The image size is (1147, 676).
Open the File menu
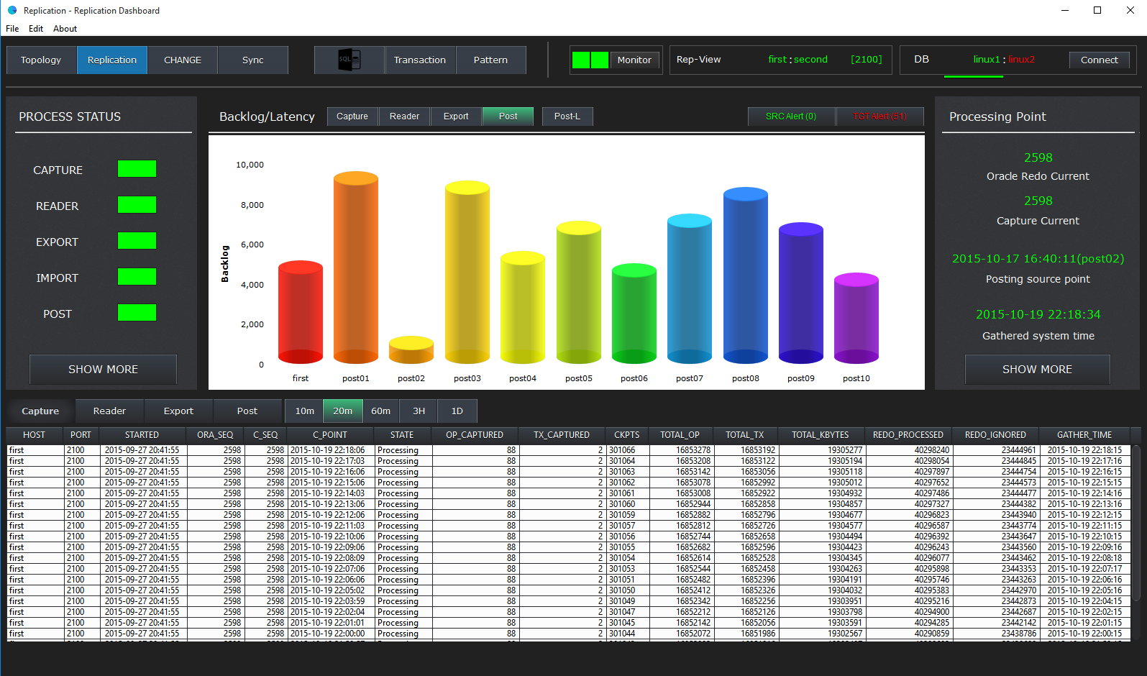(12, 29)
